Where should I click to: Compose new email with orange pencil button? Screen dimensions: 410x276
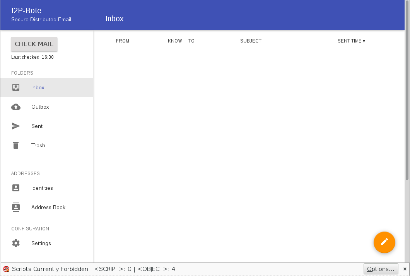[384, 242]
